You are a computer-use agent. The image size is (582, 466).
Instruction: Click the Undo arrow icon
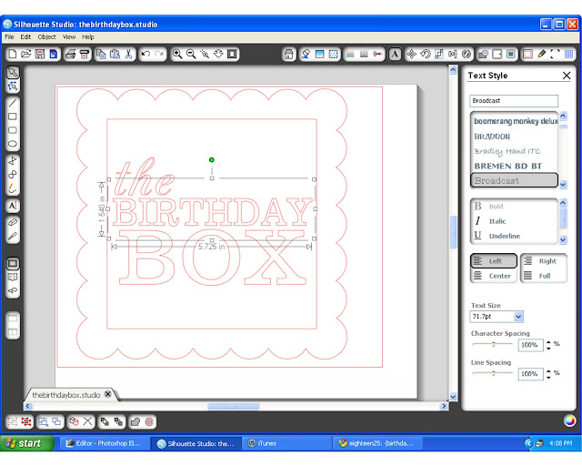click(145, 55)
